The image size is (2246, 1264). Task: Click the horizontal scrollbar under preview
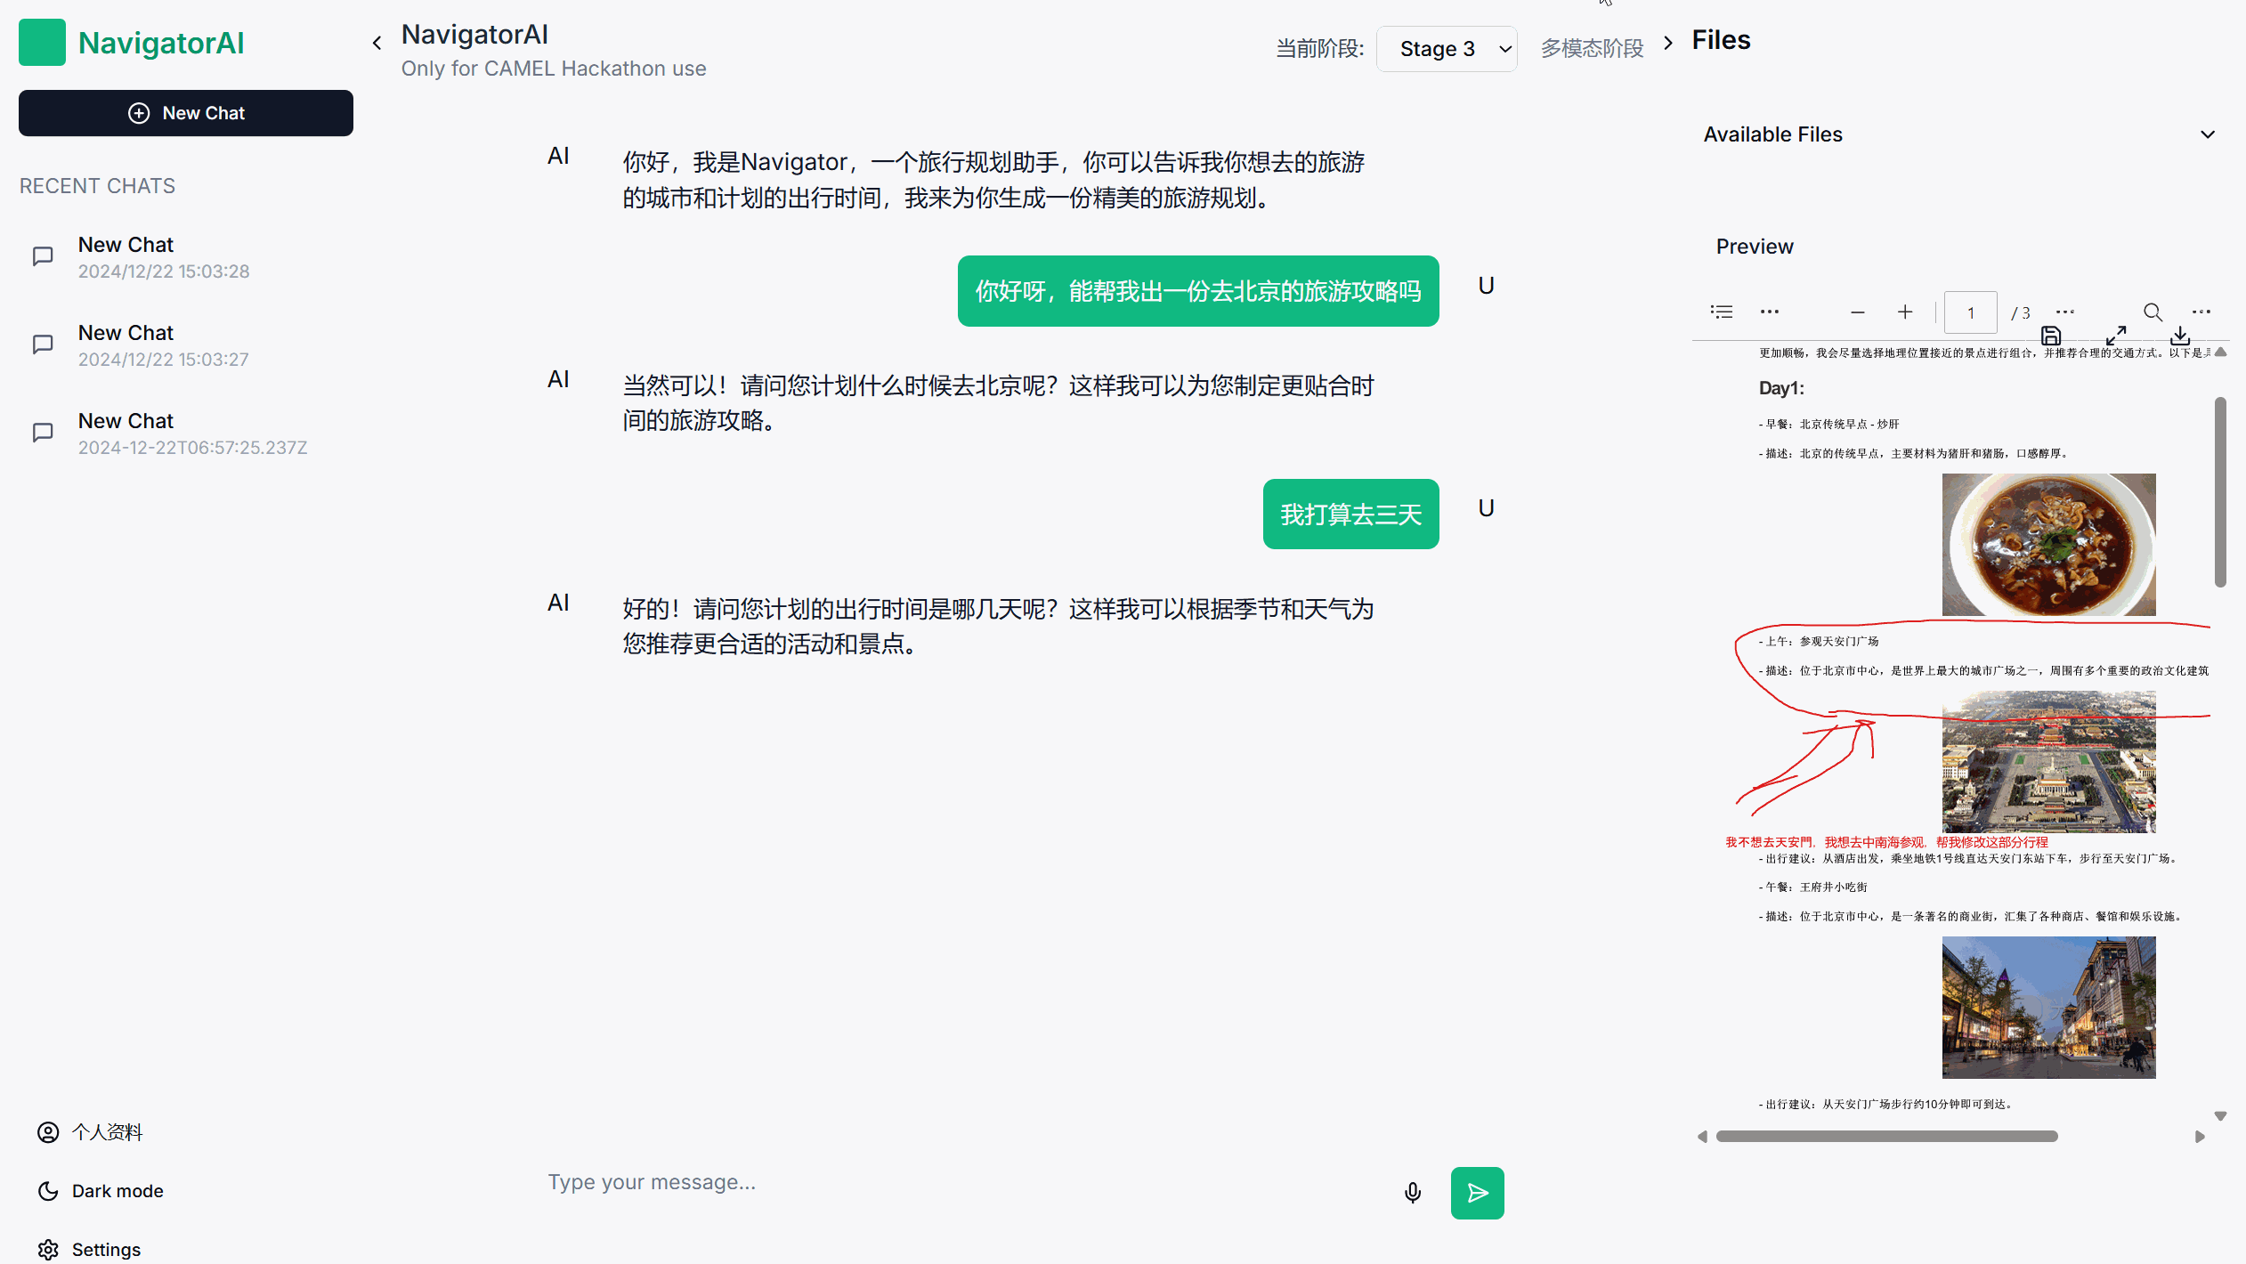[x=1886, y=1137]
